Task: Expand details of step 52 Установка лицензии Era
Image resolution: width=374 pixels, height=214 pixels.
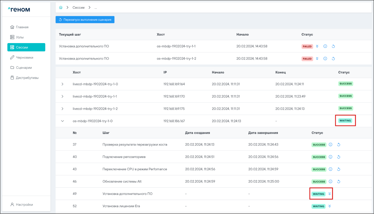Action: (330, 206)
